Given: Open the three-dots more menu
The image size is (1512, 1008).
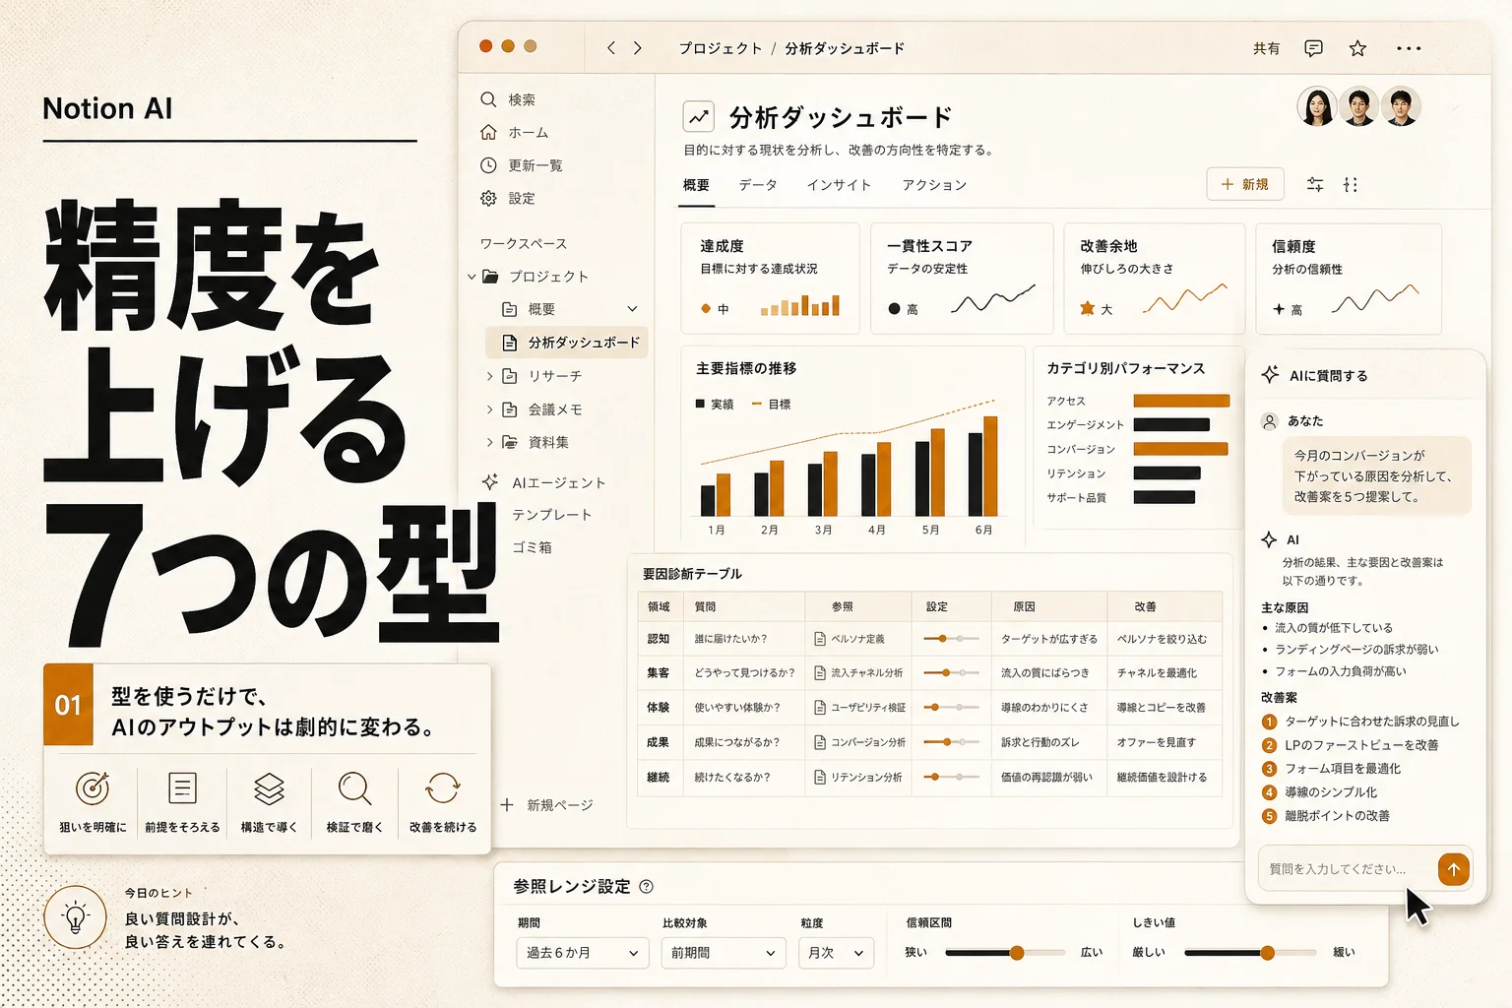Looking at the screenshot, I should 1409,48.
